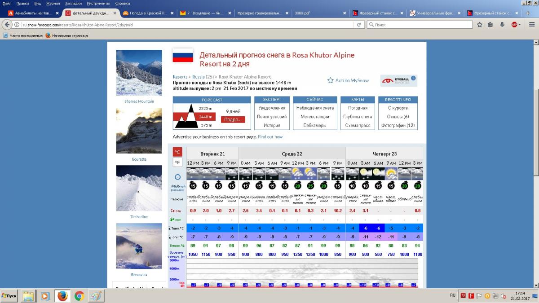Close the Авиабилеты tab
Image resolution: width=539 pixels, height=303 pixels.
(x=57, y=13)
